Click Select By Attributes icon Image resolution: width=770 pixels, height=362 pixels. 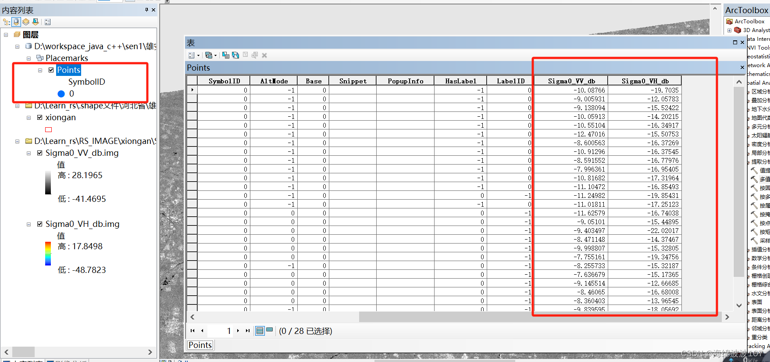pyautogui.click(x=226, y=55)
